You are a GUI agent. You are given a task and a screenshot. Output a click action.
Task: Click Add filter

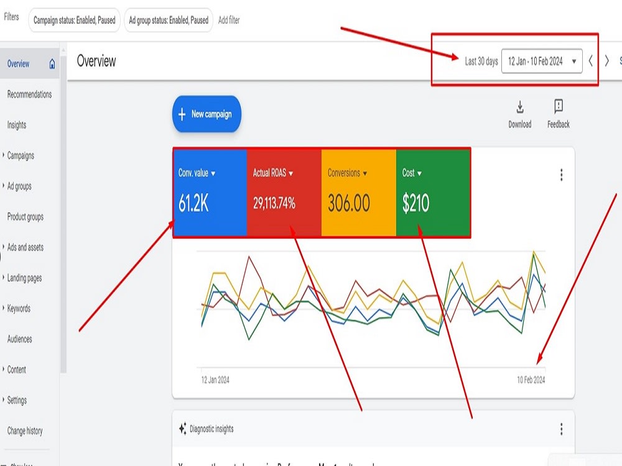pyautogui.click(x=229, y=21)
